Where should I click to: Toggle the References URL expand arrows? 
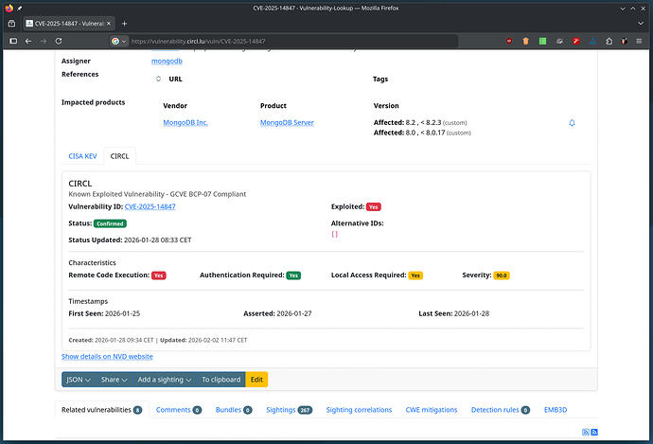159,80
